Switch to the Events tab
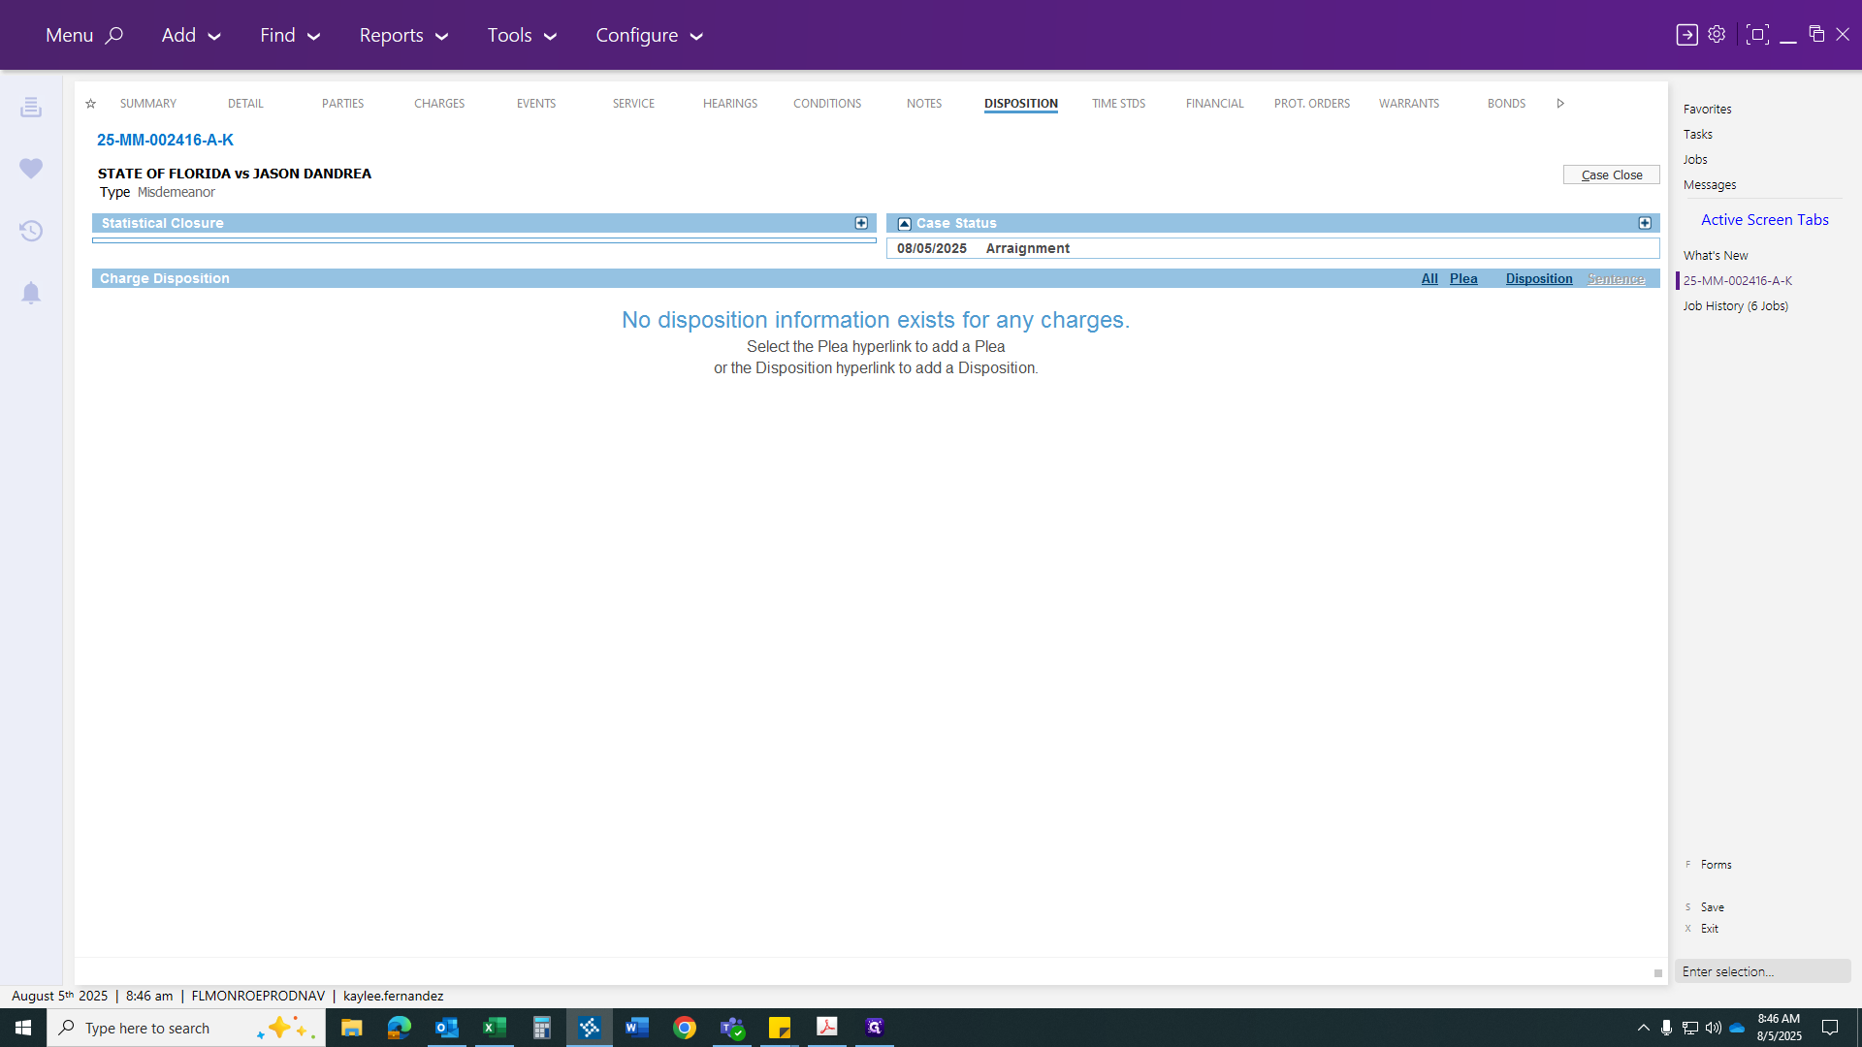The height and width of the screenshot is (1047, 1862). pos(536,104)
